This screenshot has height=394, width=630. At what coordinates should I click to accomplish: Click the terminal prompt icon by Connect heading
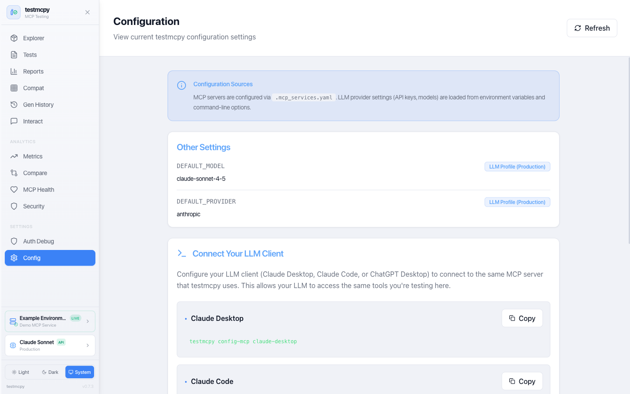coord(182,253)
